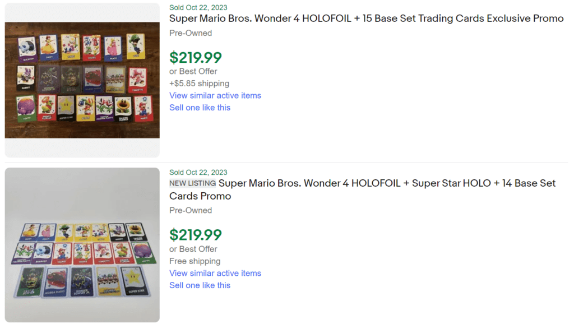This screenshot has height=324, width=574.
Task: Click the white-background card photo thumbnail
Action: 82,244
